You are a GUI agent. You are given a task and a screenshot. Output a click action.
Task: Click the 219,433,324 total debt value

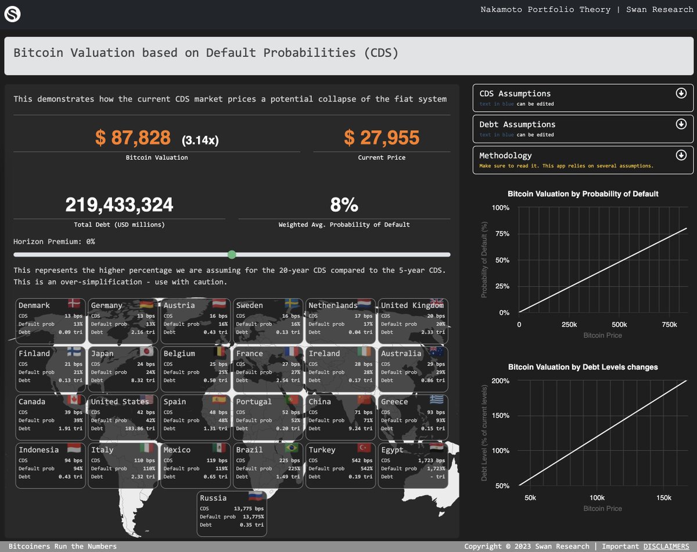[x=119, y=205]
